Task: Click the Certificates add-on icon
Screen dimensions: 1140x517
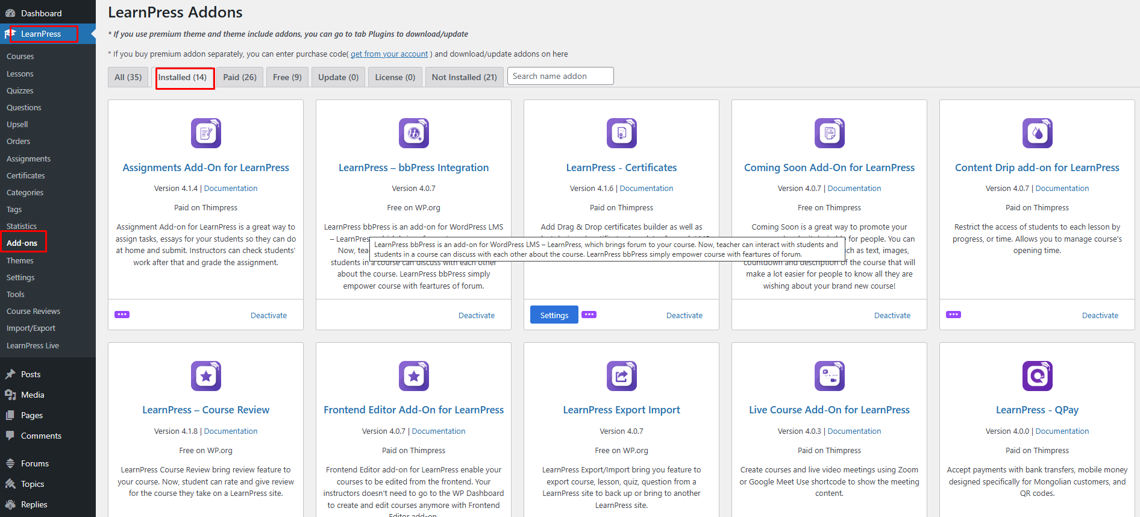Action: [x=621, y=133]
